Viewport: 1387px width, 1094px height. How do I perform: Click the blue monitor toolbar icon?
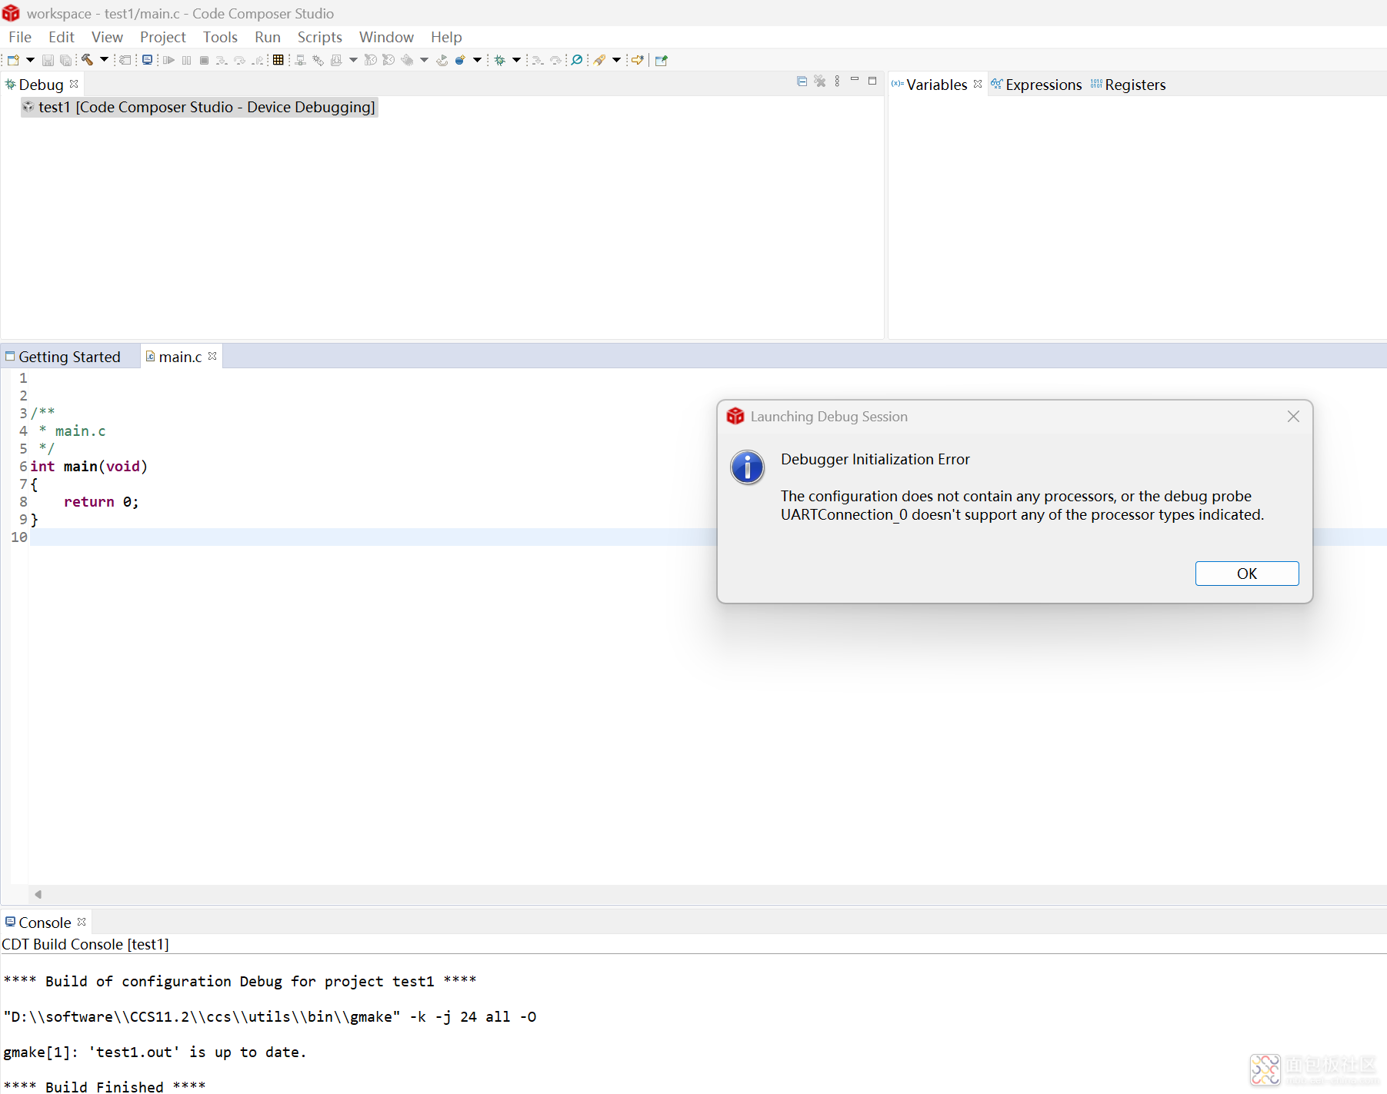pos(147,60)
